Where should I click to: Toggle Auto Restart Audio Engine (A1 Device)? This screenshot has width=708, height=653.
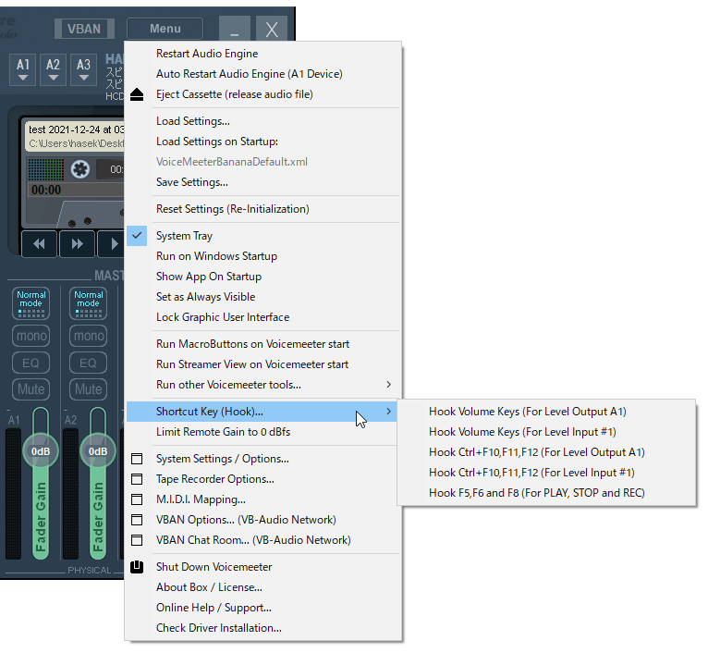[262, 74]
